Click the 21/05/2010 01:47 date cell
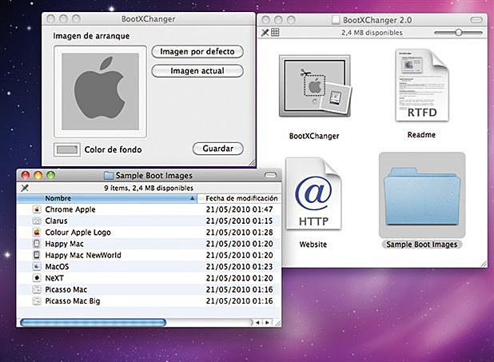This screenshot has width=494, height=362. tap(240, 209)
